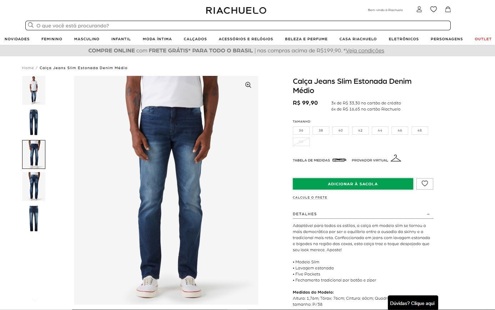Open Veja condições link in banner
This screenshot has width=495, height=310.
click(x=365, y=51)
